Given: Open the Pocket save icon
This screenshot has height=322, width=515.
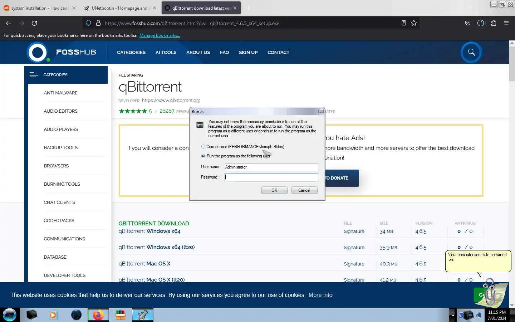Looking at the screenshot, I should (467, 23).
